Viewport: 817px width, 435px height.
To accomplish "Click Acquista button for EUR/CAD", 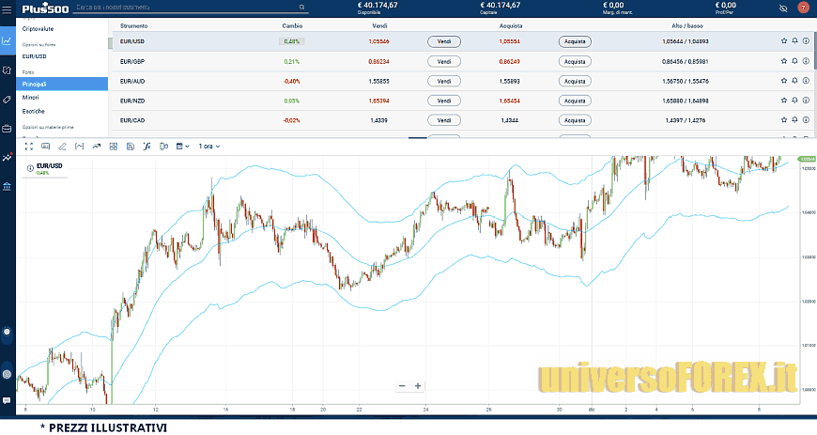I will (575, 120).
